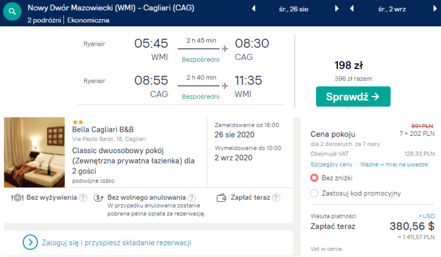Select the Bez zniżki radio option

tap(314, 178)
